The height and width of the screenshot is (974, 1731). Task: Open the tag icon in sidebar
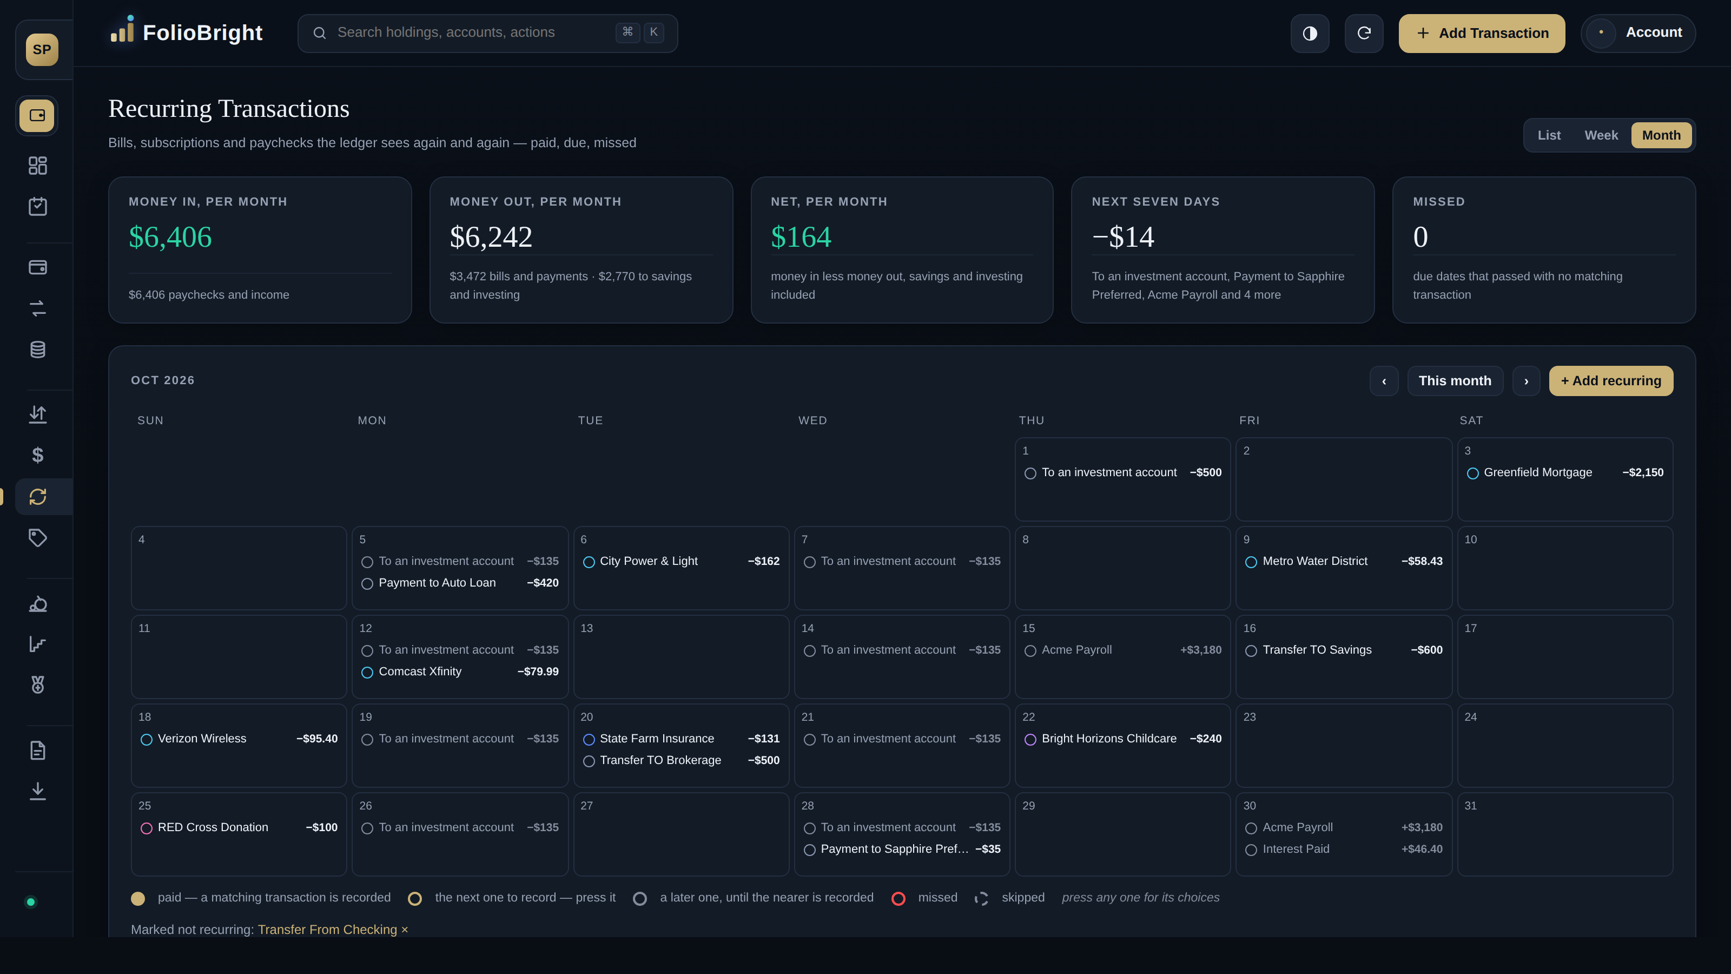click(38, 538)
